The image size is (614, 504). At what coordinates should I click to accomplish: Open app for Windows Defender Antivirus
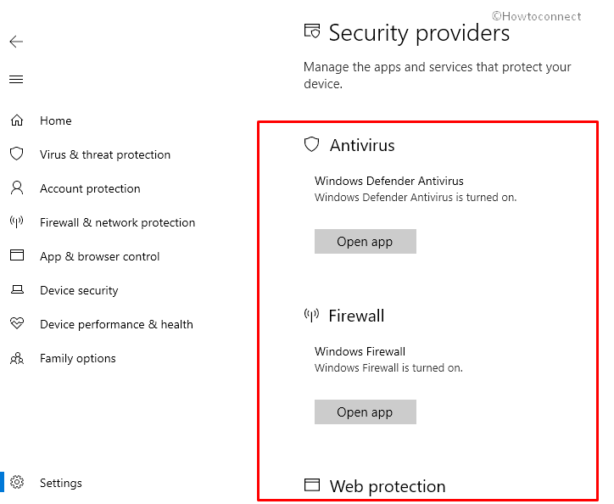365,242
